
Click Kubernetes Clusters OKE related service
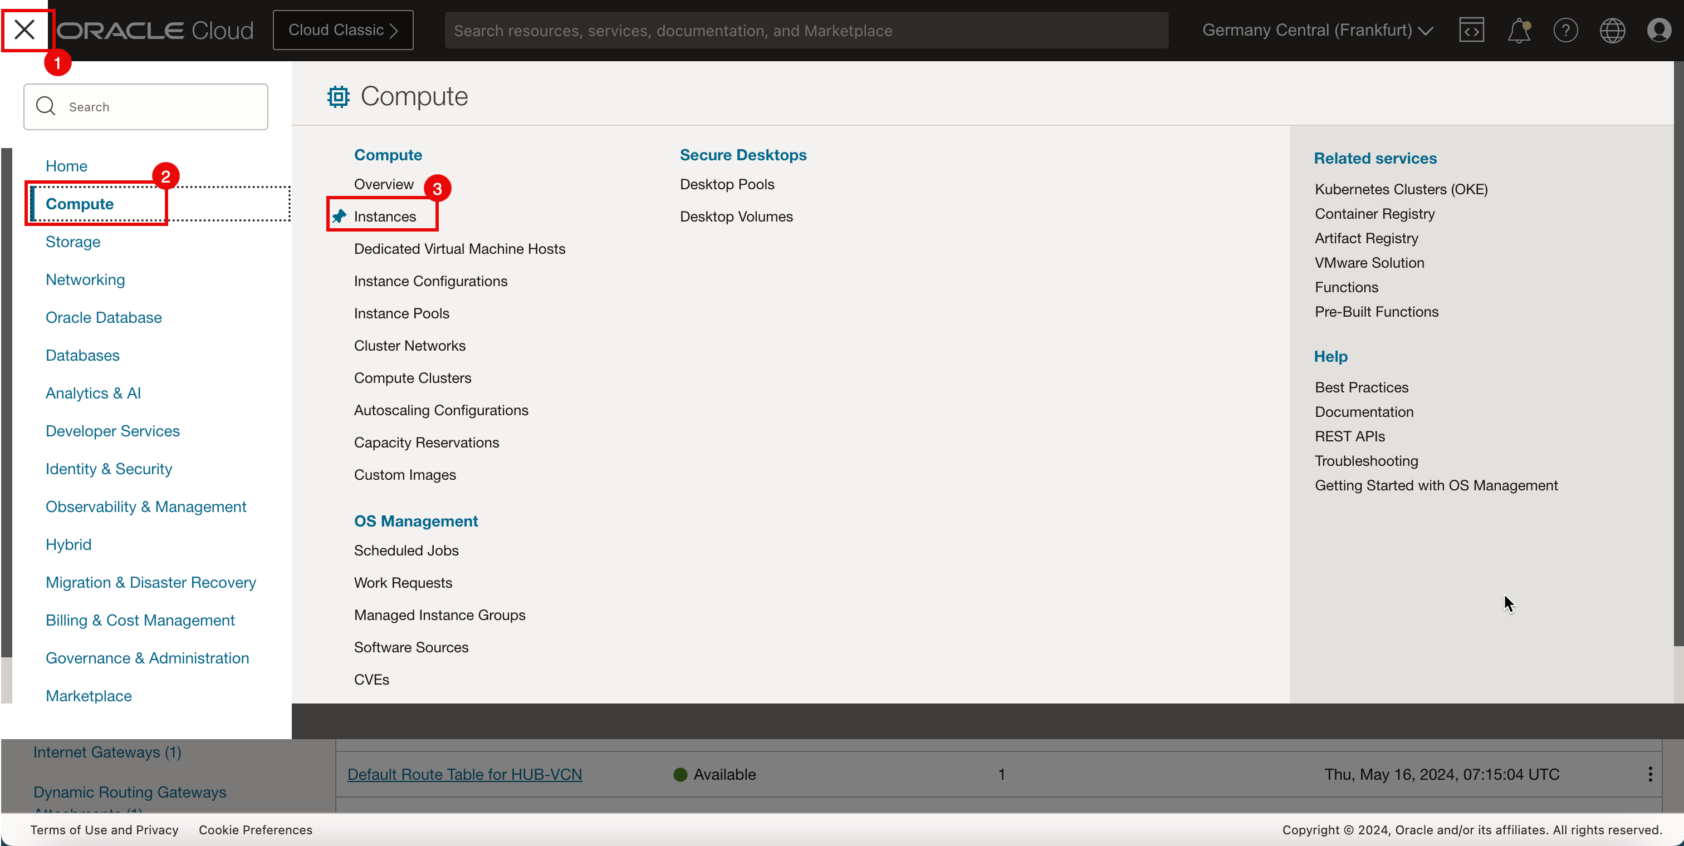point(1401,189)
